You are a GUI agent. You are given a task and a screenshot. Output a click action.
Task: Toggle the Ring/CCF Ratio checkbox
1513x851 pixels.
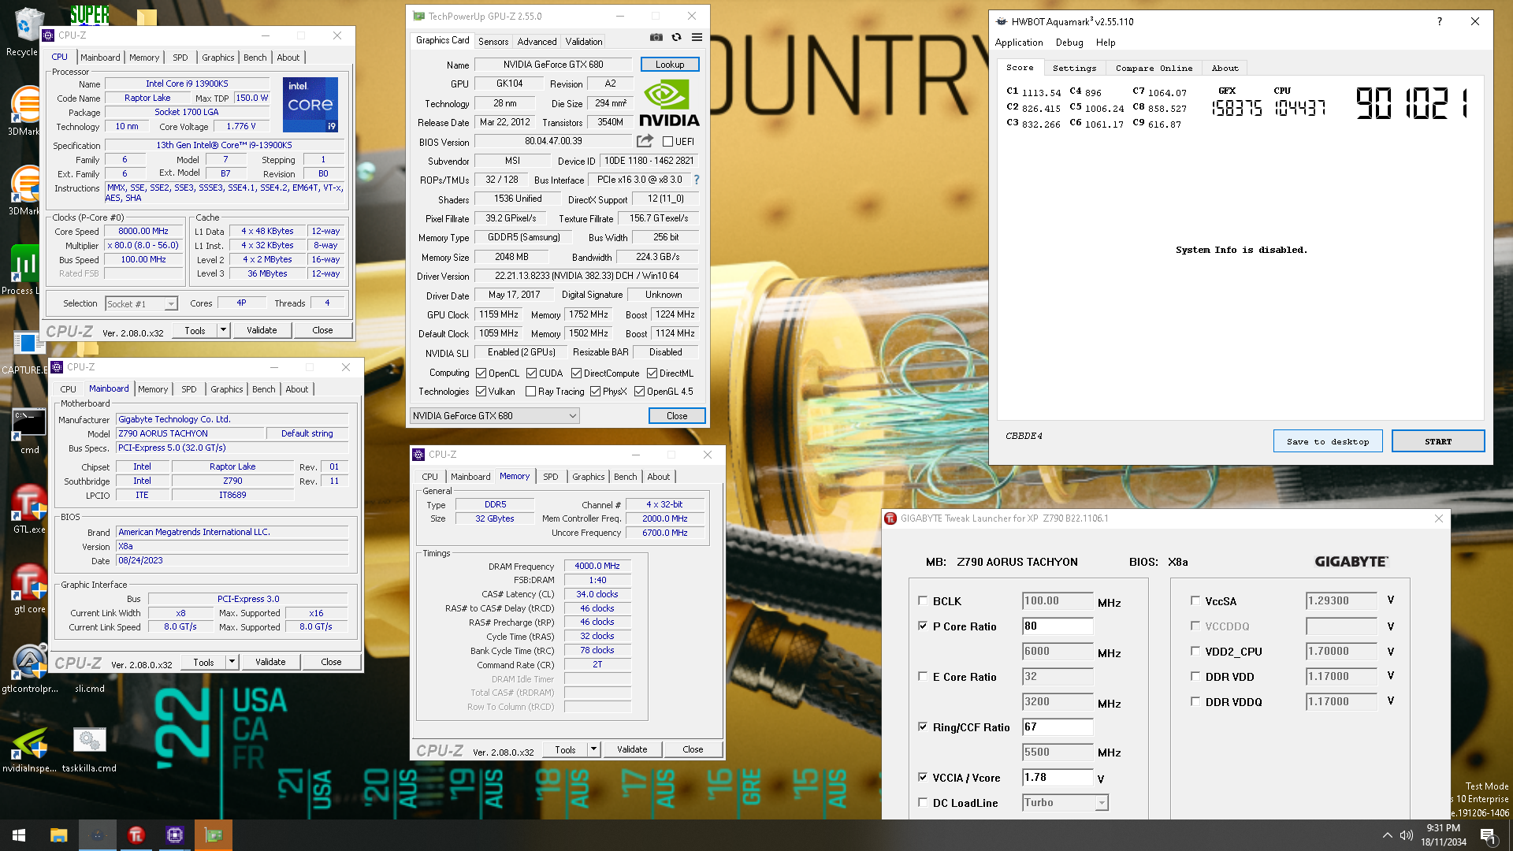(923, 727)
